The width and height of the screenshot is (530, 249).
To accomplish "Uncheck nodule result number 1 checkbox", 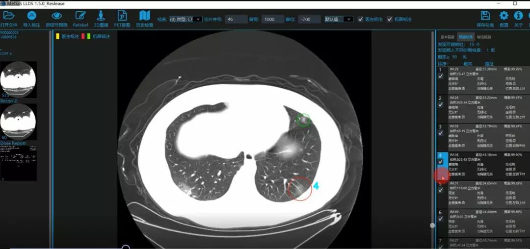I will (441, 77).
